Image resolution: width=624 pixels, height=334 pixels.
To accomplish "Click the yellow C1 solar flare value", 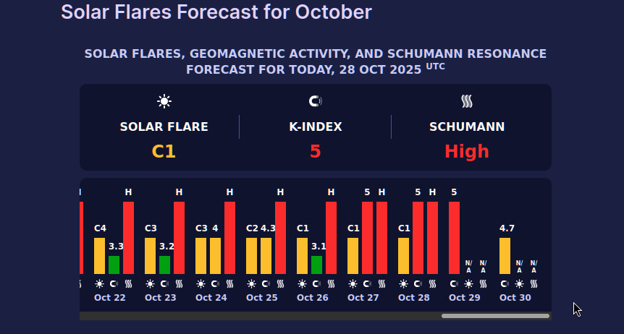I will (x=164, y=152).
